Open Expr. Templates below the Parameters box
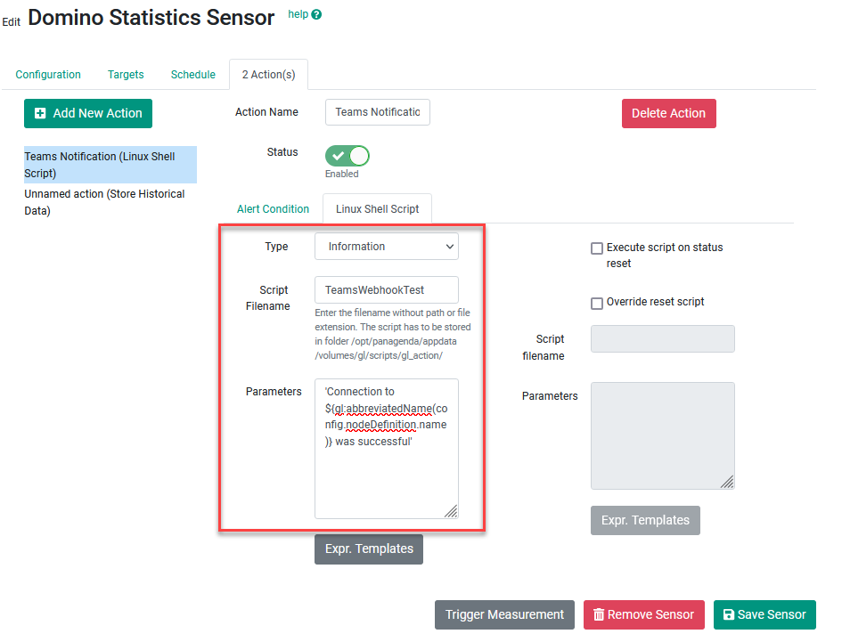 pos(368,549)
